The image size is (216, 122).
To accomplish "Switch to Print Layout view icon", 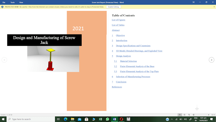I will (184, 115).
